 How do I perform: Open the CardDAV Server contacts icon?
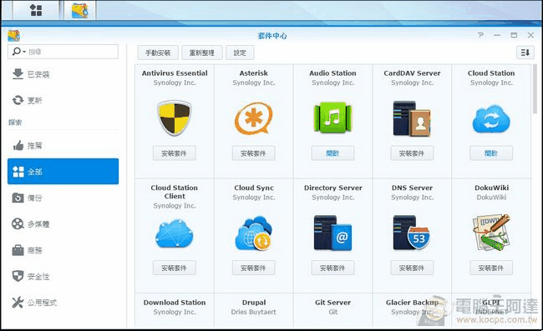[x=412, y=118]
